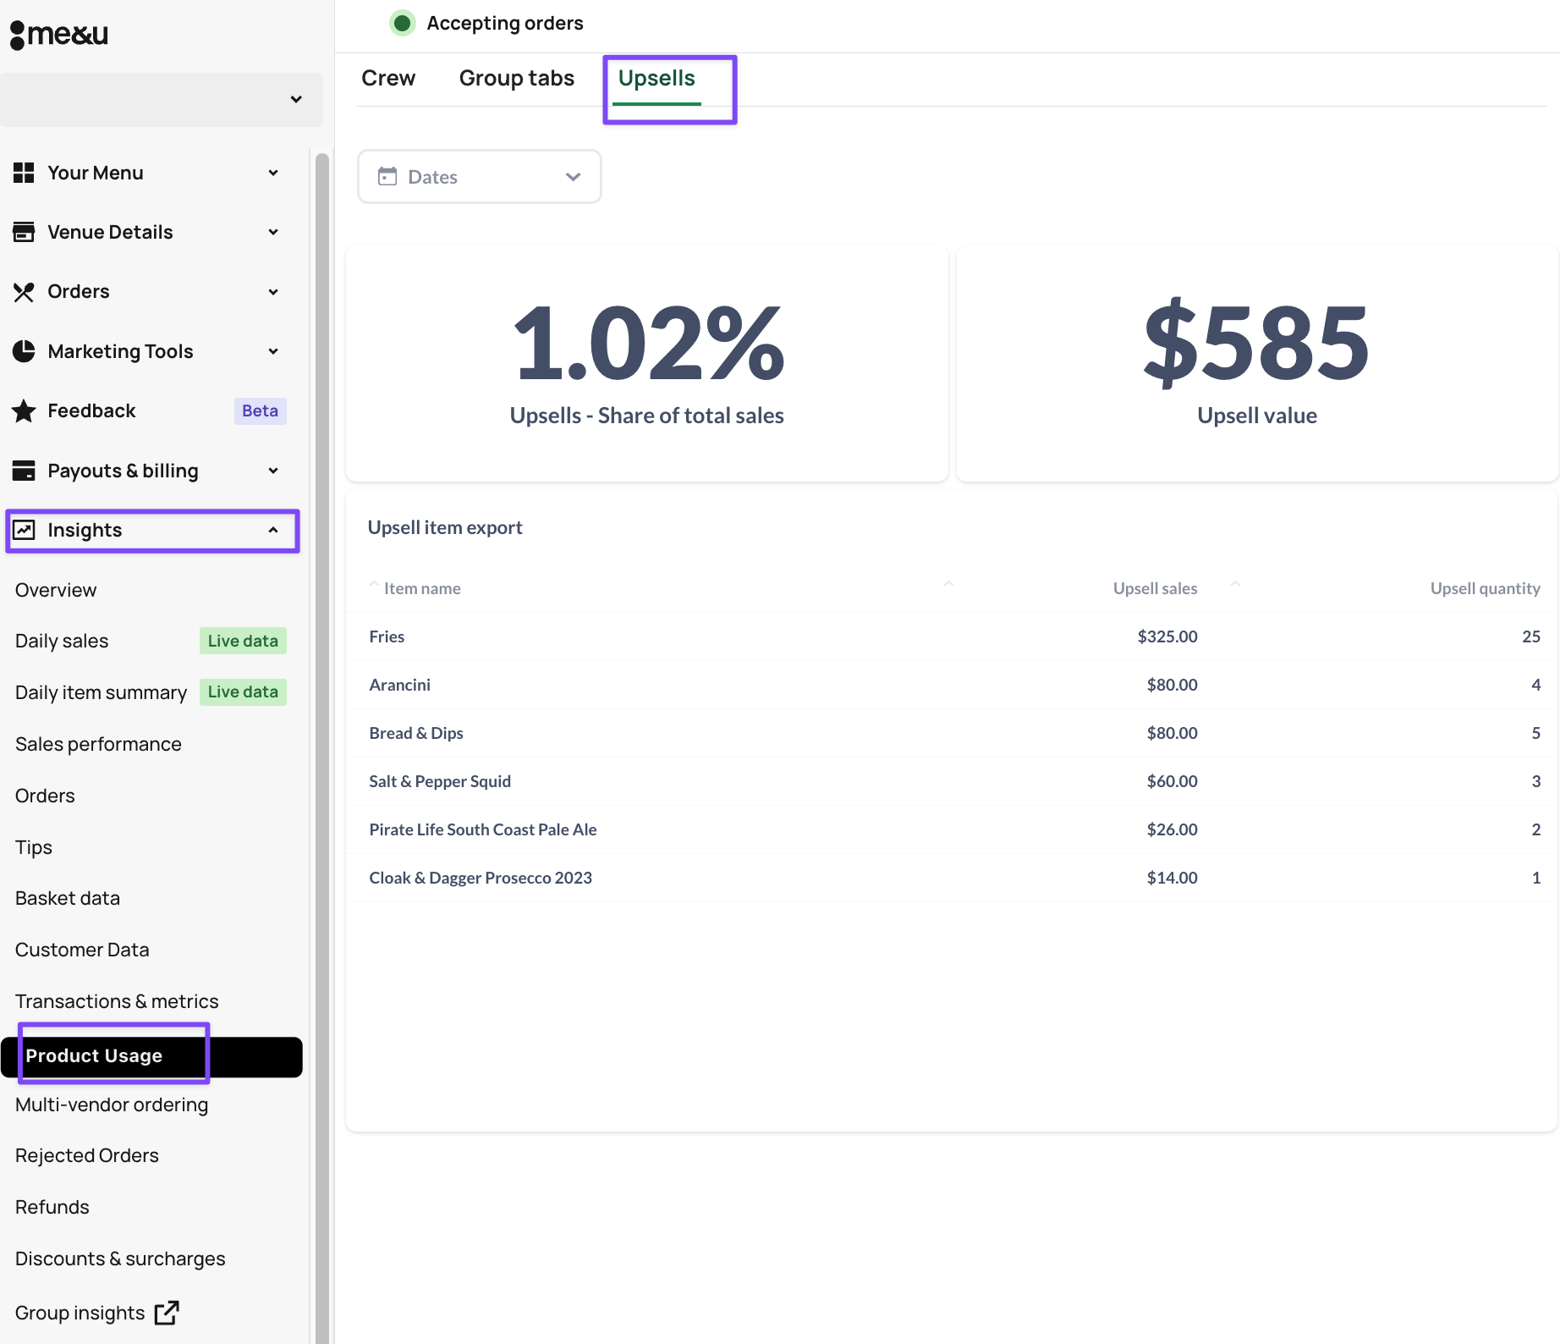1560x1344 pixels.
Task: Click the Feedback star icon
Action: point(24,411)
